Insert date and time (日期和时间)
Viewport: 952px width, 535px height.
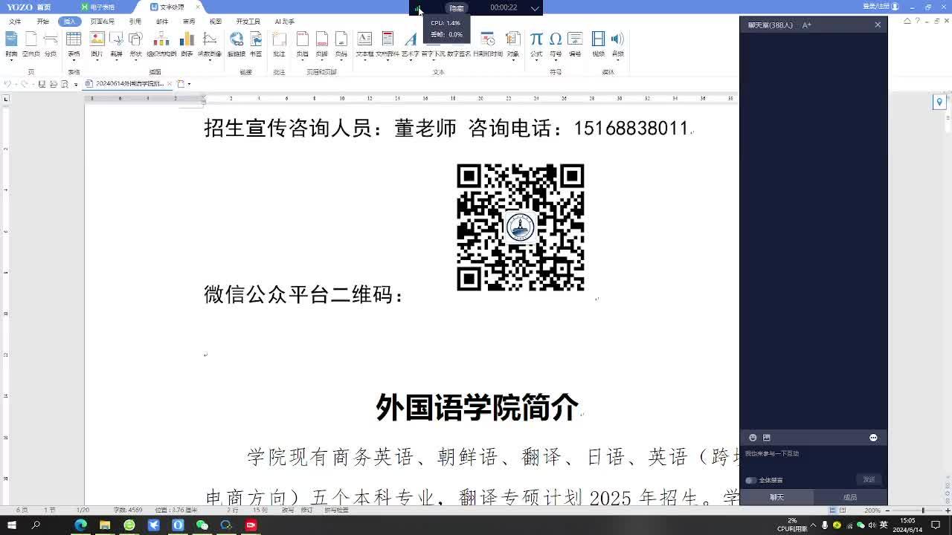point(488,42)
